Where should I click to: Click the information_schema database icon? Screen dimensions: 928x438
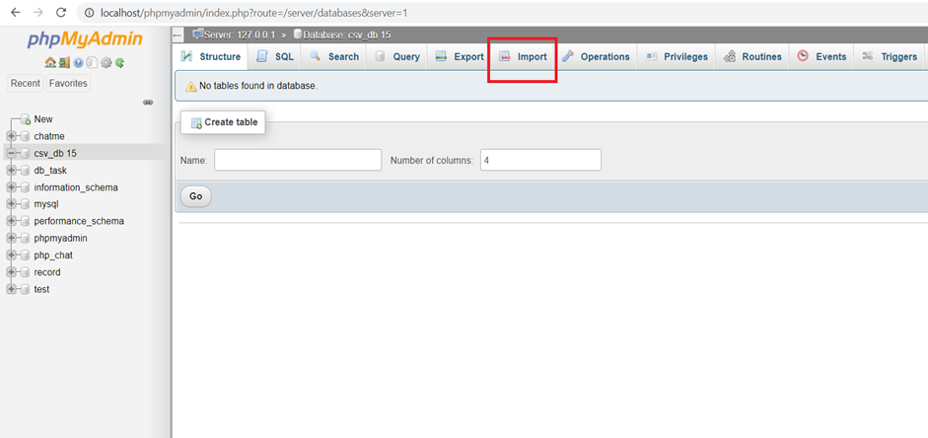[x=25, y=187]
